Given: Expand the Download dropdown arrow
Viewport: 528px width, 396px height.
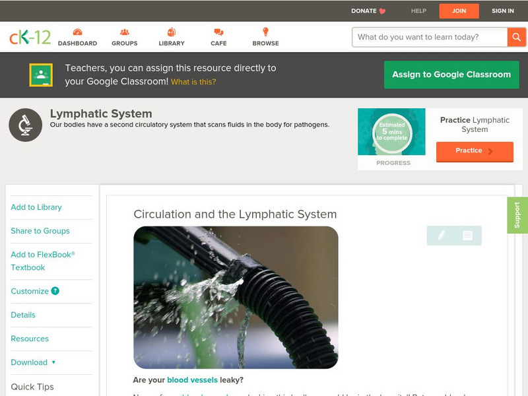Looking at the screenshot, I should click(x=53, y=362).
